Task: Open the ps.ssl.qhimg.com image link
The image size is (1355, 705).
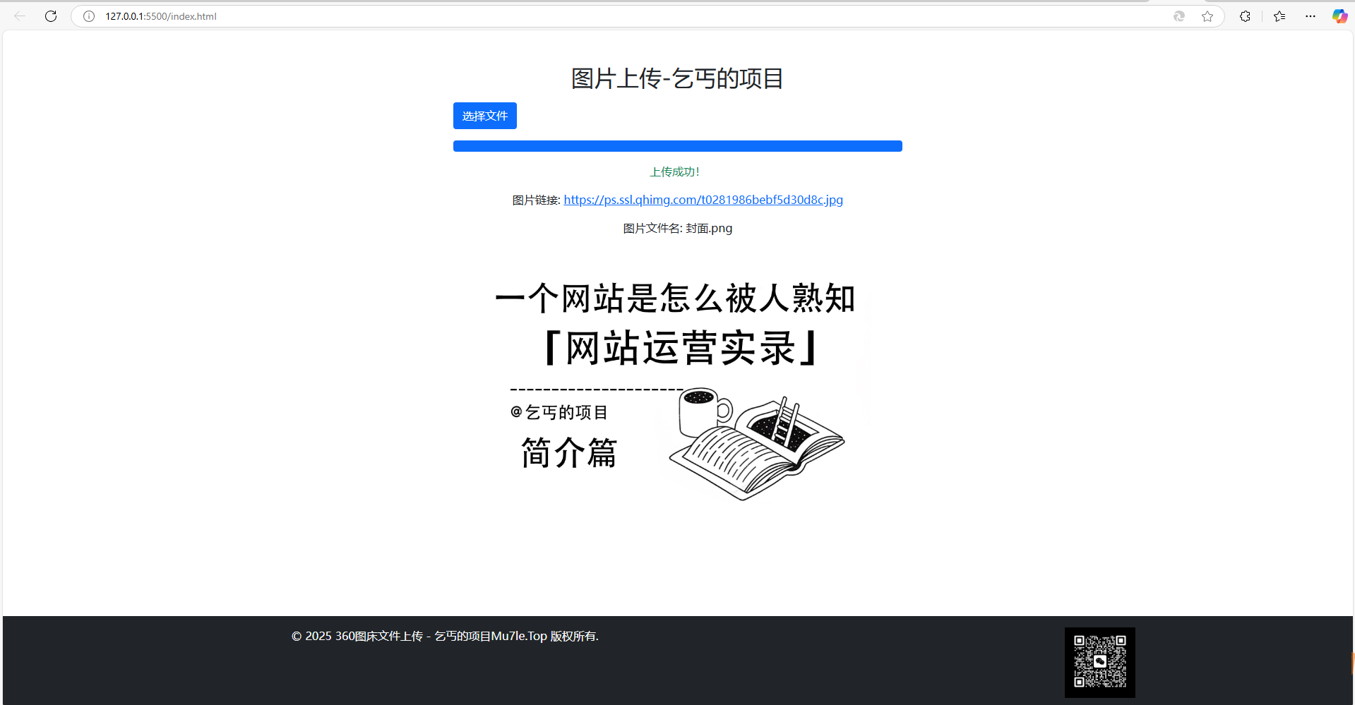Action: click(x=703, y=200)
